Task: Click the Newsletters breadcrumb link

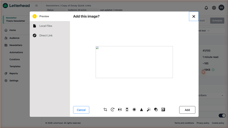Action: pyautogui.click(x=52, y=5)
